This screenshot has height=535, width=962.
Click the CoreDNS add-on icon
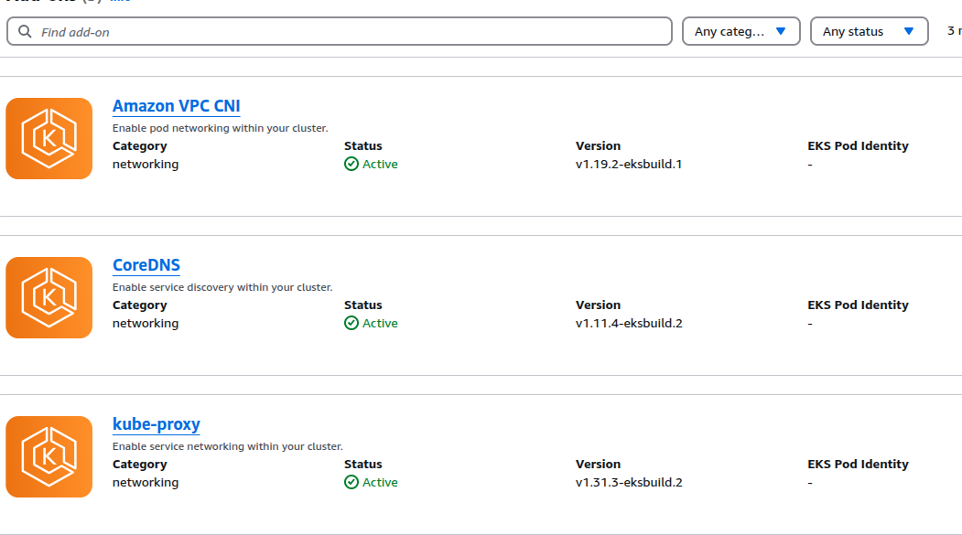49,298
